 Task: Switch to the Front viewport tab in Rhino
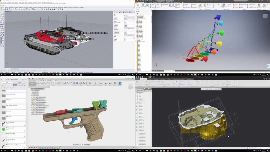[12, 69]
